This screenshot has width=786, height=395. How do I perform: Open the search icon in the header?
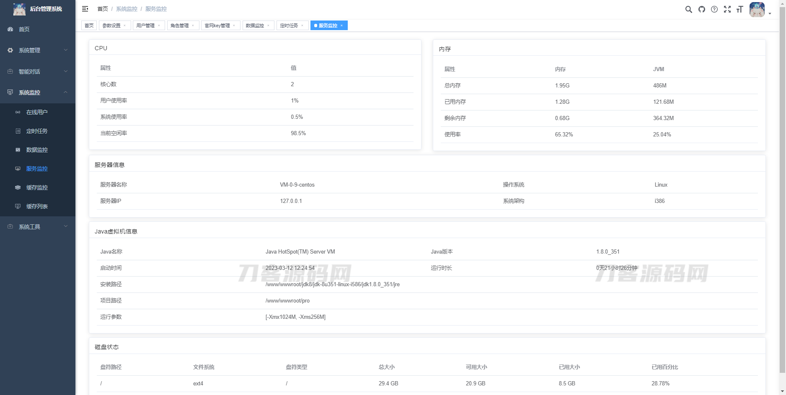click(x=688, y=9)
